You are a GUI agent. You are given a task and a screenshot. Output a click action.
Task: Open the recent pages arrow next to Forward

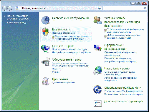(x=13, y=8)
